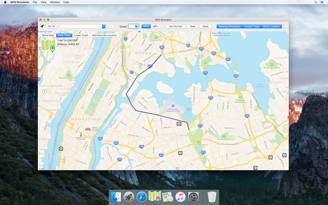Click the Time readout text
The height and width of the screenshot is (205, 328).
pyautogui.click(x=67, y=40)
